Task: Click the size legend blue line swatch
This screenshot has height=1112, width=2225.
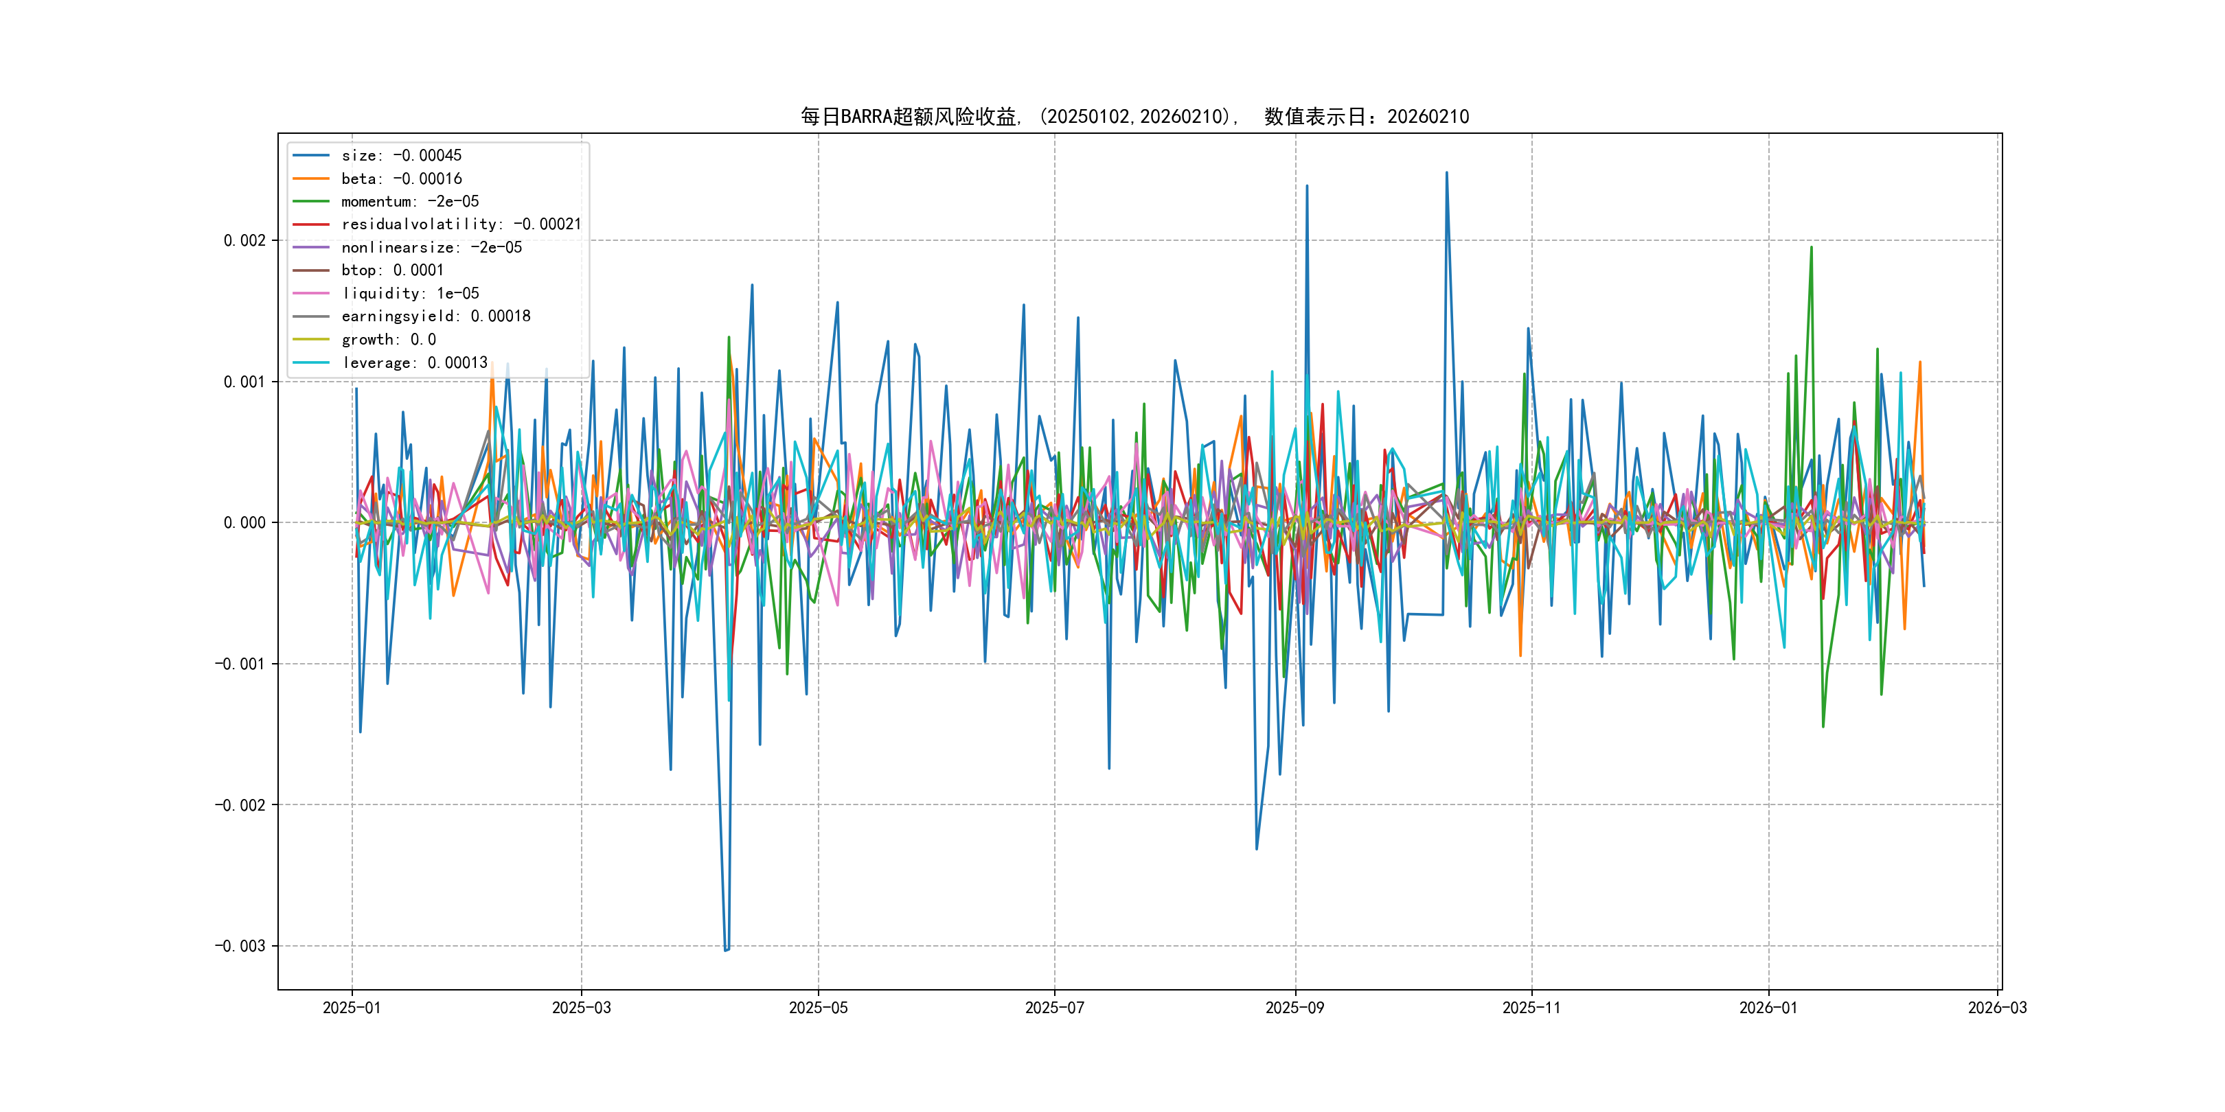Action: point(311,155)
